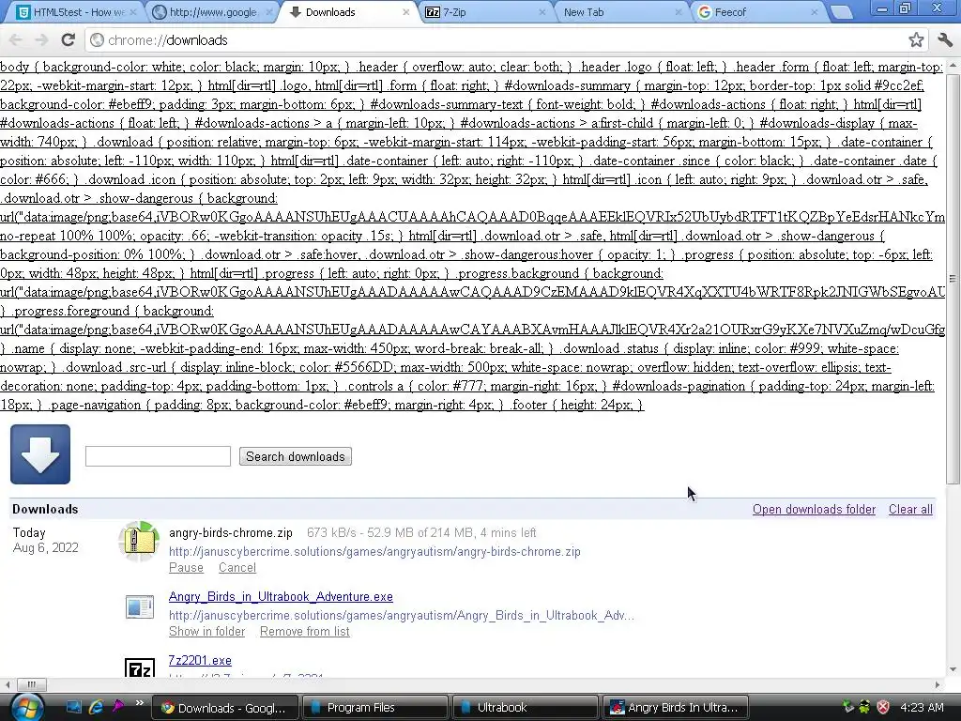Open the Chrome wrench menu

click(x=945, y=39)
